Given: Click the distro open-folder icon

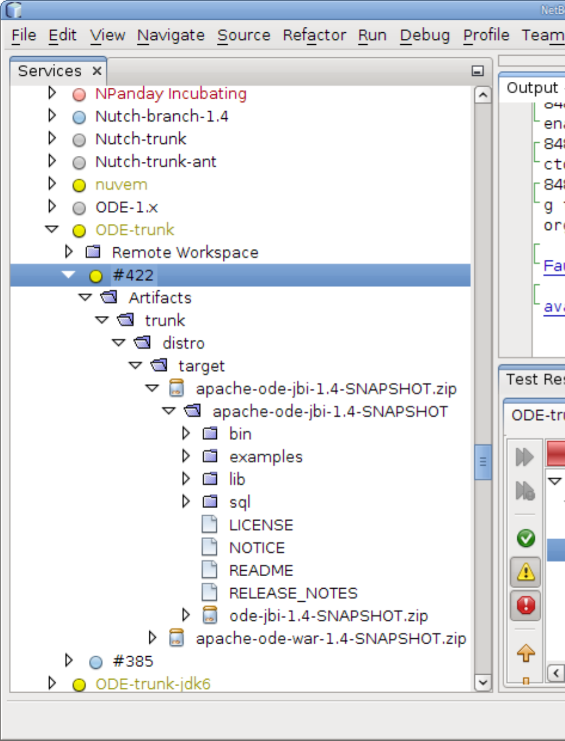Looking at the screenshot, I should pyautogui.click(x=143, y=342).
